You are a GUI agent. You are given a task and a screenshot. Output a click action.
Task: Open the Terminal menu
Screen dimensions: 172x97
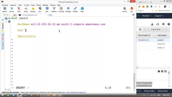coord(5,5)
